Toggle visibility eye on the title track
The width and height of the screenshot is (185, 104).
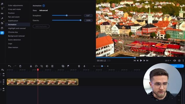pyautogui.click(x=3, y=74)
